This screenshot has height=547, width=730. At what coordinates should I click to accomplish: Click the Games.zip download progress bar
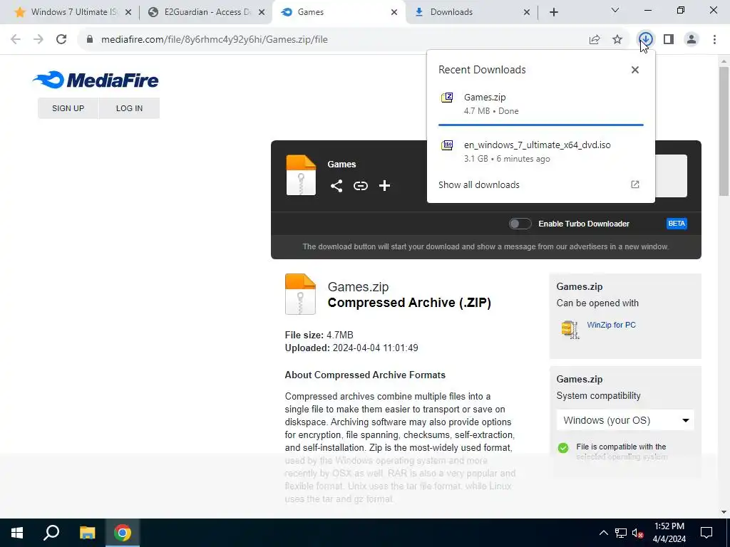(540, 125)
